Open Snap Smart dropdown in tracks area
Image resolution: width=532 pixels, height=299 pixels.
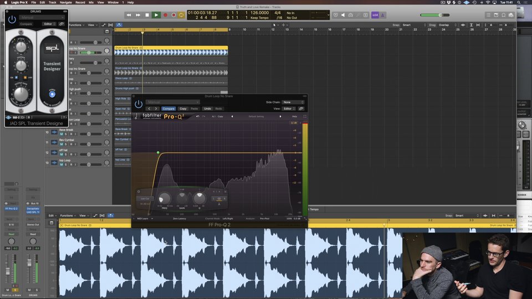[415, 25]
